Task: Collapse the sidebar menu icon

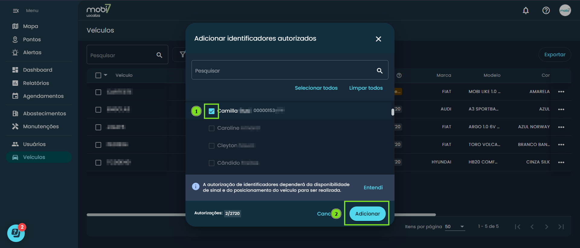Action: [x=16, y=11]
